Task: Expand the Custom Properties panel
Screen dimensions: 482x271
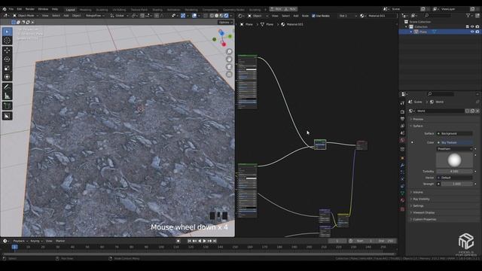Action: 424,219
